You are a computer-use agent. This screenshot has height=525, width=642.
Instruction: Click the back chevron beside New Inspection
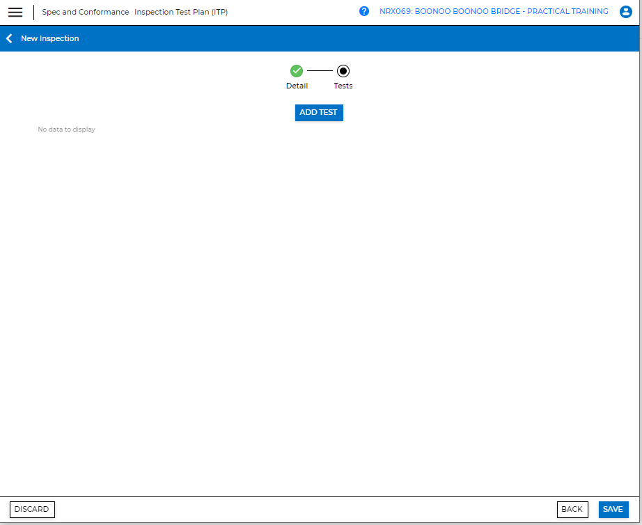click(9, 38)
